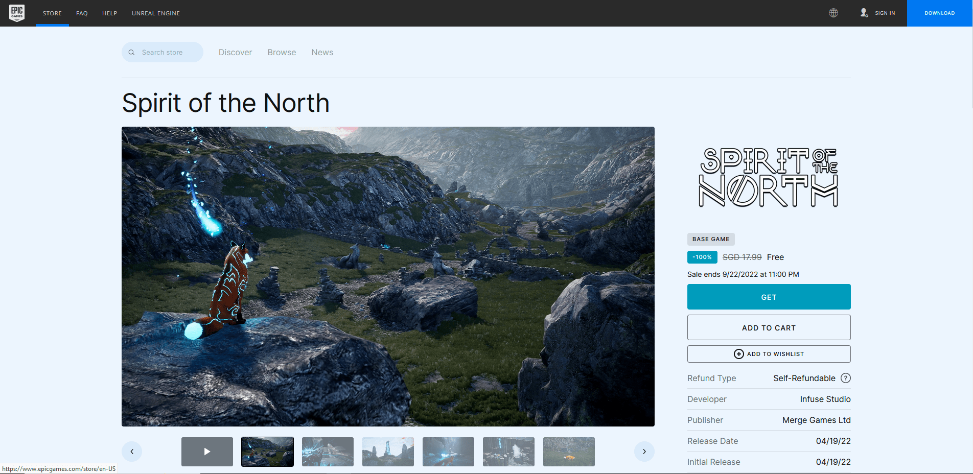Image resolution: width=973 pixels, height=474 pixels.
Task: Play the trailer video thumbnail
Action: (x=207, y=452)
